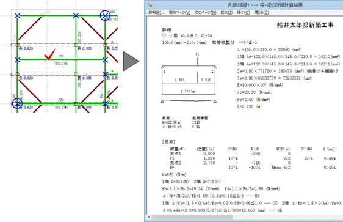Click the horizontal scrollbar left arrow

click(x=149, y=217)
